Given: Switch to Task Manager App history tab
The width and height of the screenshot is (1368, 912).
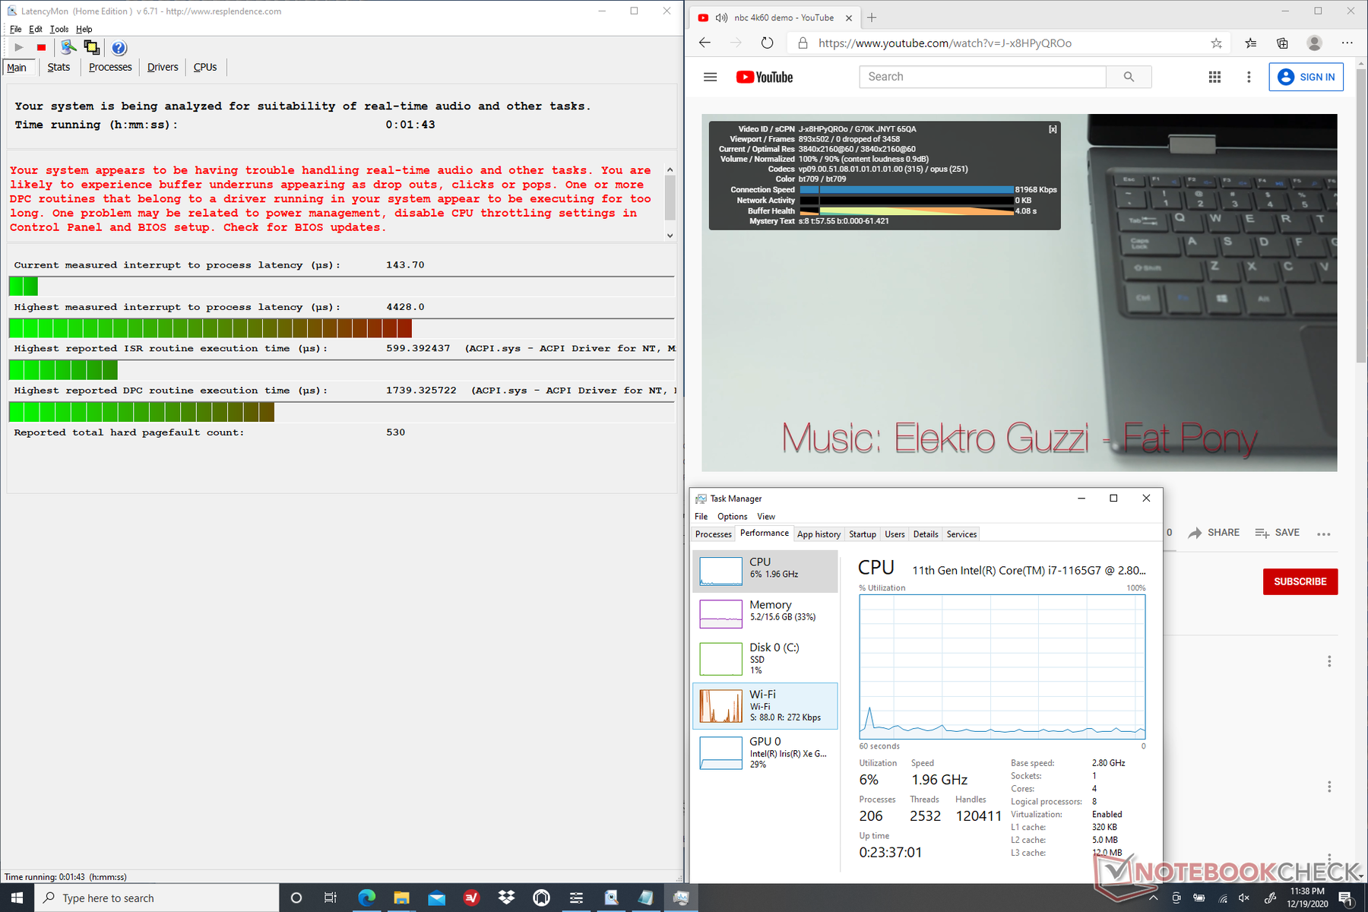Looking at the screenshot, I should [819, 534].
